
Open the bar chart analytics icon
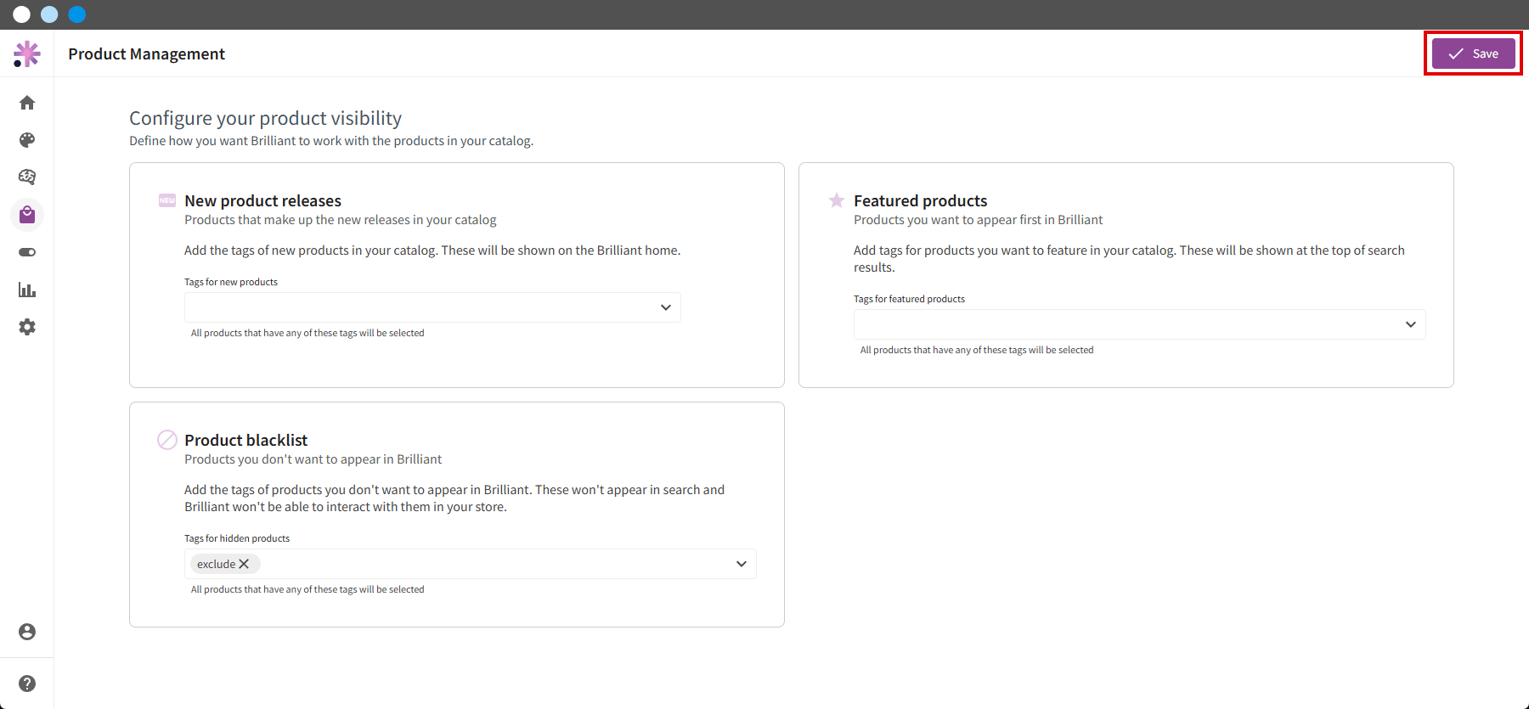pos(27,290)
